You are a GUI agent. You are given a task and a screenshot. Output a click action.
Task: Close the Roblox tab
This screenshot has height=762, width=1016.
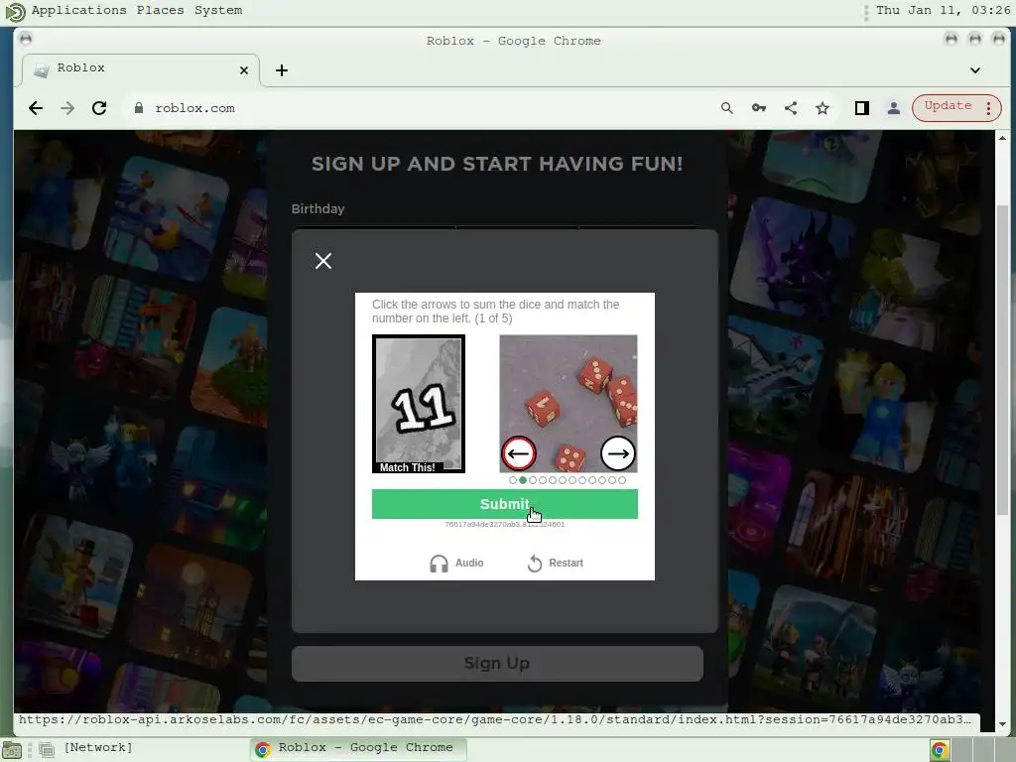click(x=244, y=70)
